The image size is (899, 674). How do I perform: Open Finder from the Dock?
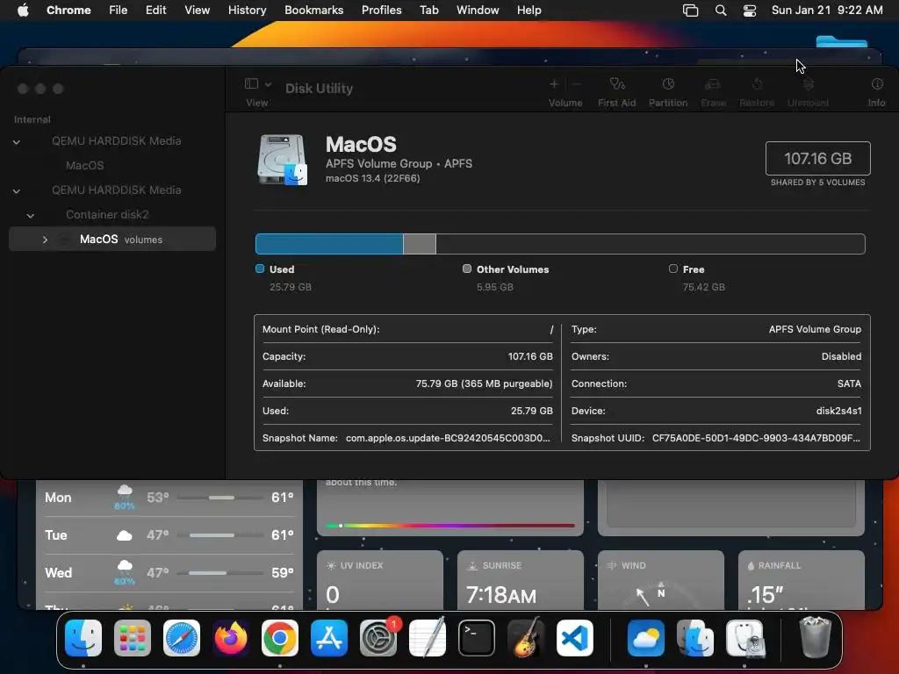point(83,638)
